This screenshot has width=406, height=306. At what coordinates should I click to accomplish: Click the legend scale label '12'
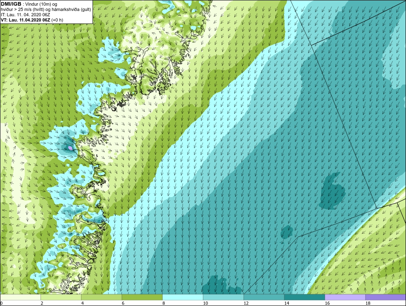pyautogui.click(x=246, y=303)
